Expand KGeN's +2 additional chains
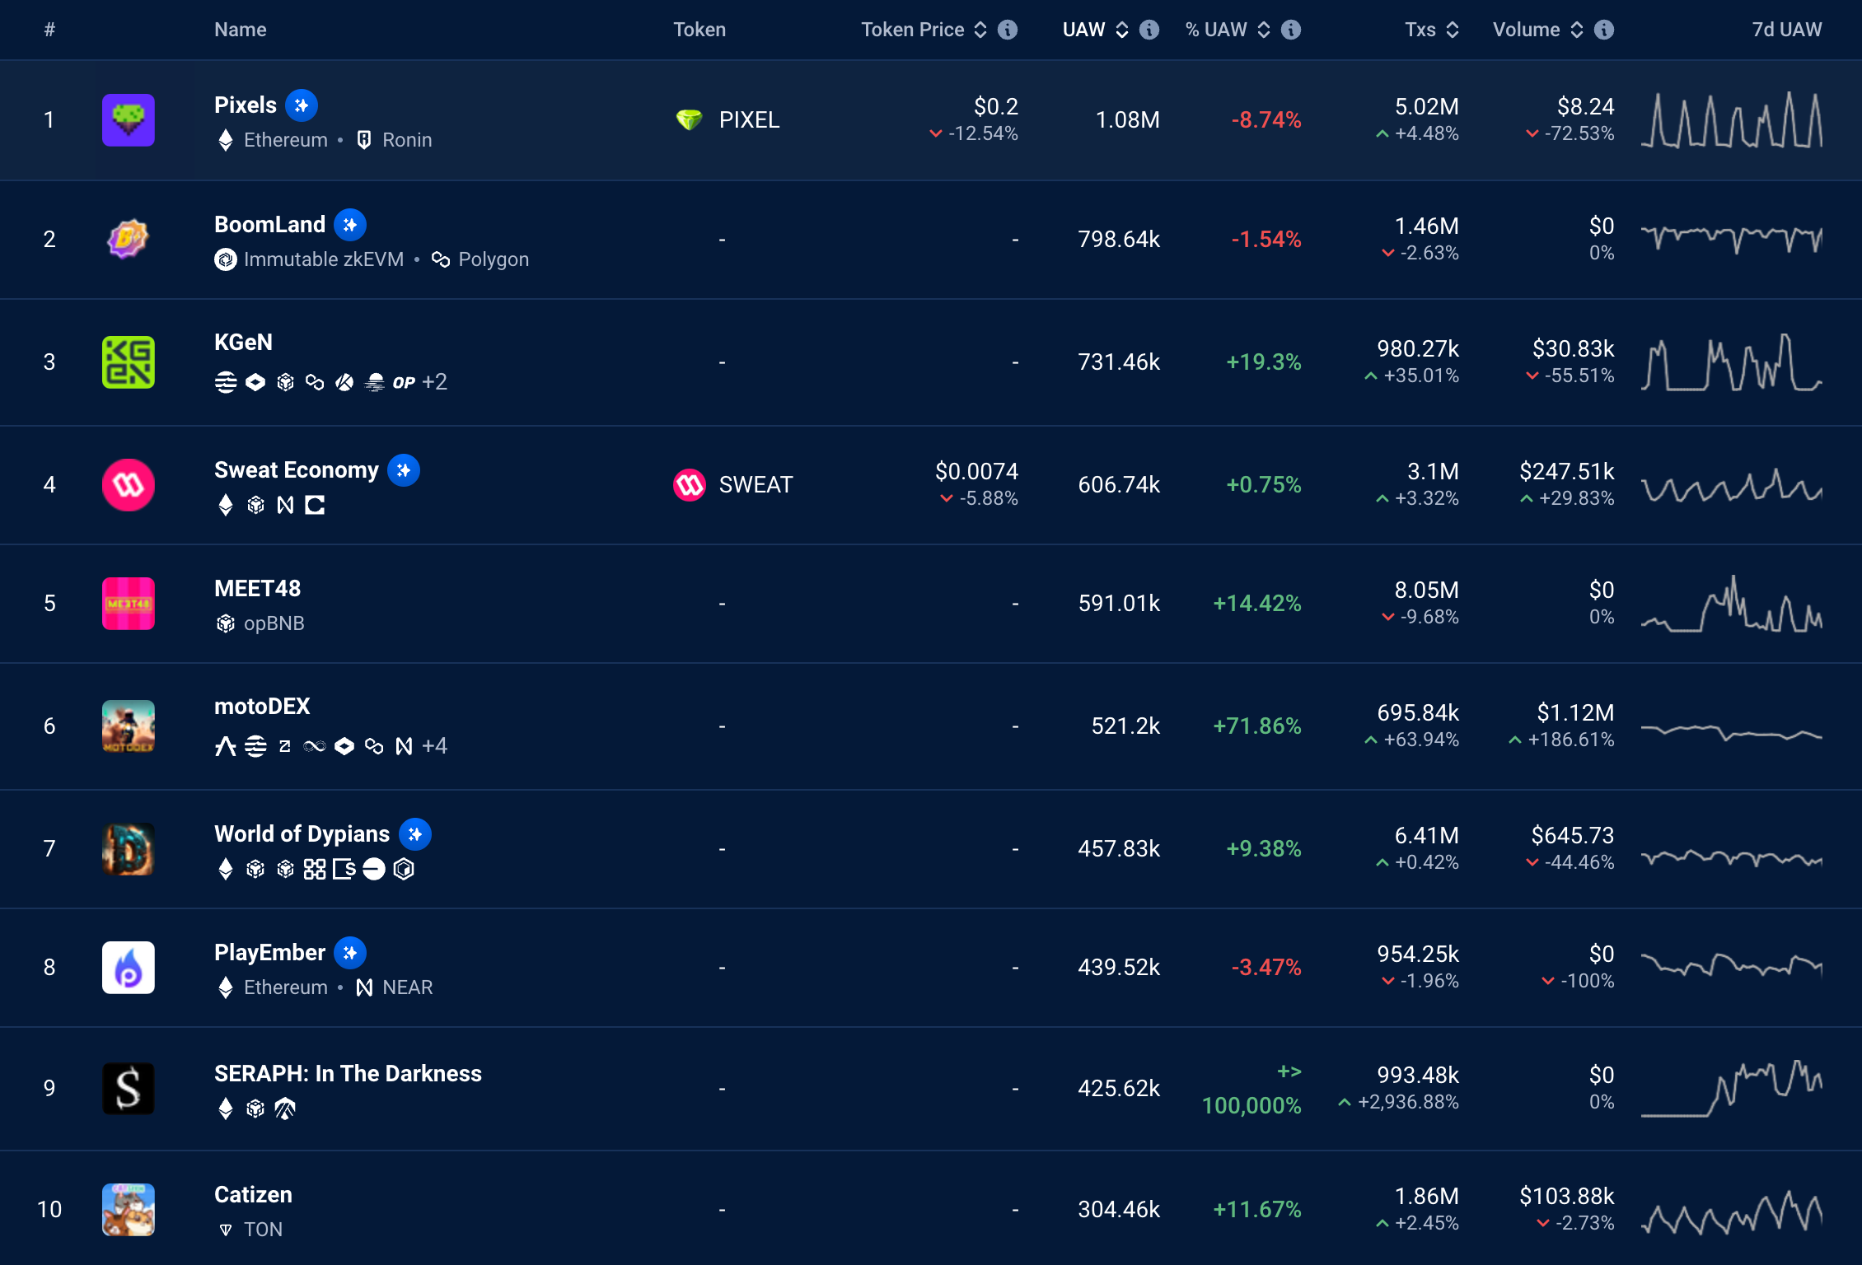Image resolution: width=1862 pixels, height=1265 pixels. coord(434,382)
